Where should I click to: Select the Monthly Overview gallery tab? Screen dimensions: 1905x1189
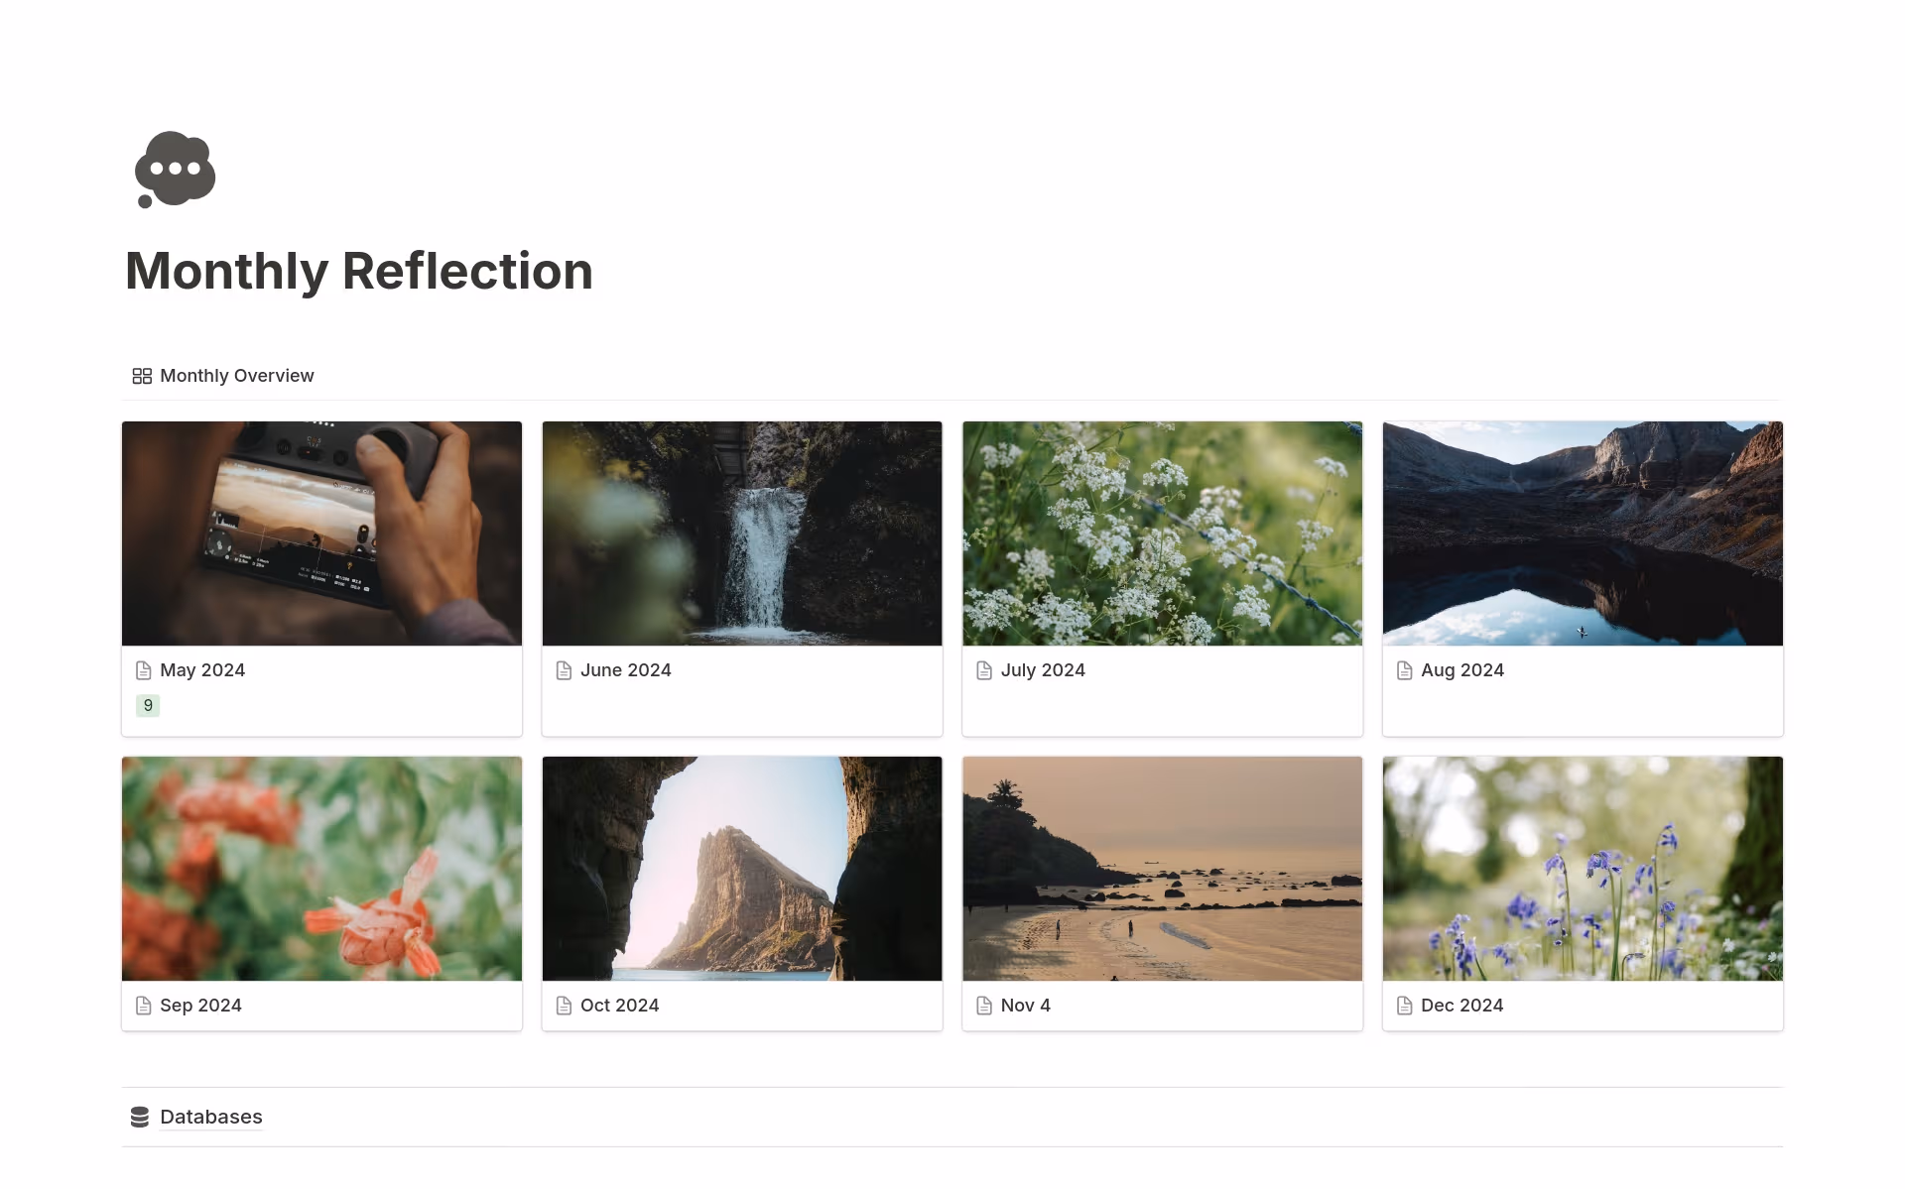click(x=223, y=376)
